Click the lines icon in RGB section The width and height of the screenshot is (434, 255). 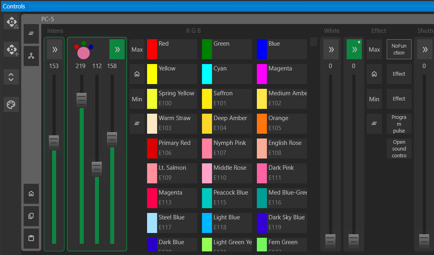click(137, 124)
